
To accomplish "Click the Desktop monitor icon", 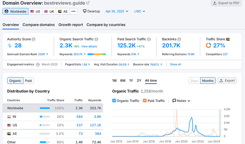I will (85, 11).
